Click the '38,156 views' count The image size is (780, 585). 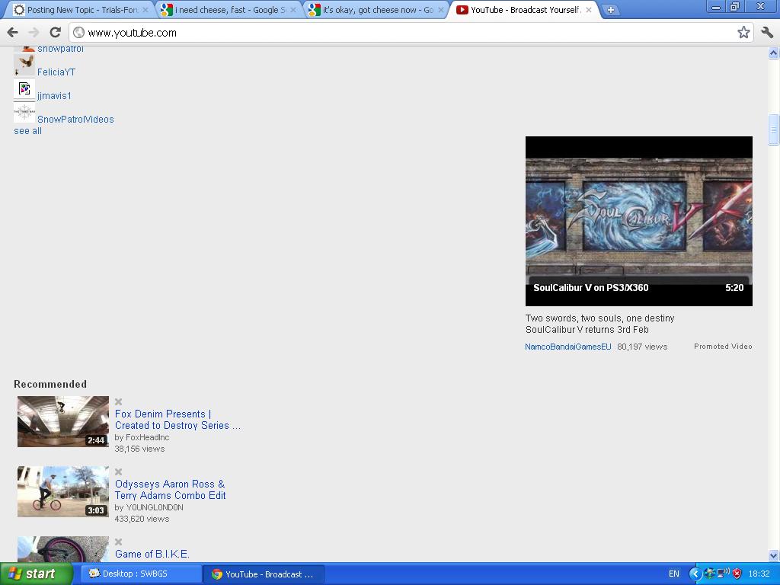tap(140, 449)
